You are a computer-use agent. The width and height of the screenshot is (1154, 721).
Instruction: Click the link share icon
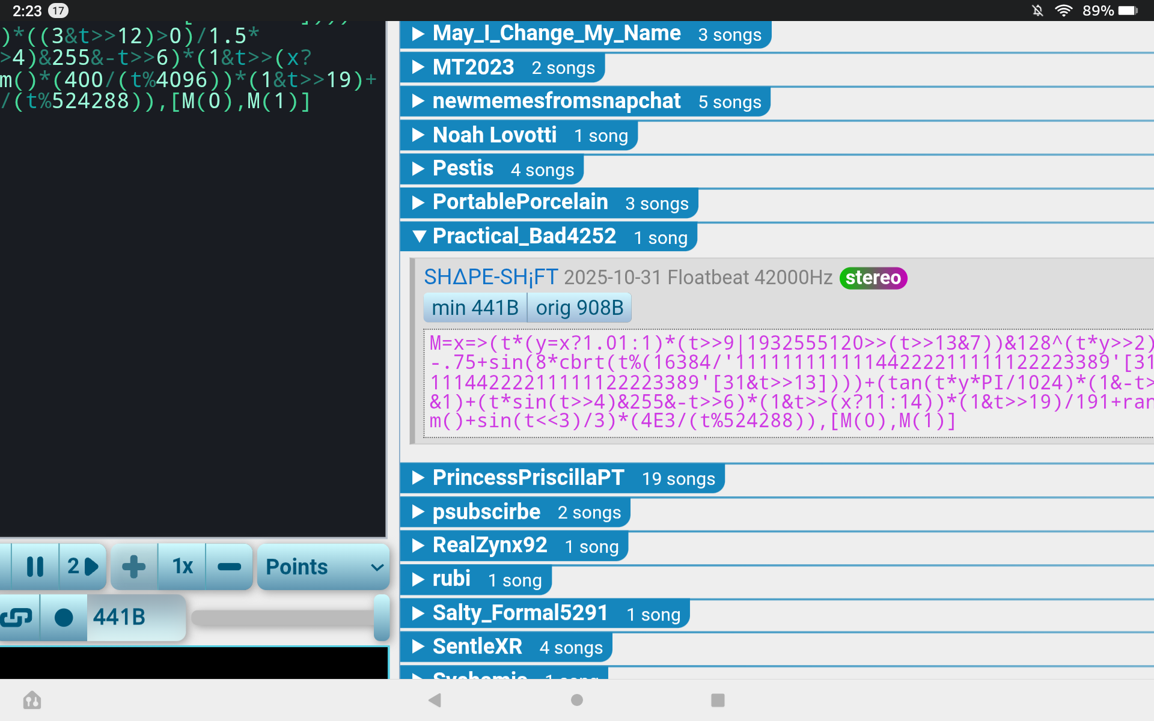click(x=17, y=617)
